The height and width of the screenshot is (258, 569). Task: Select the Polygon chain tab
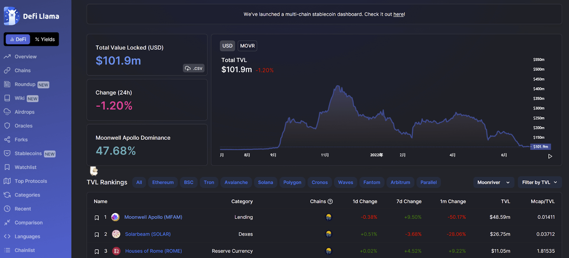click(292, 182)
